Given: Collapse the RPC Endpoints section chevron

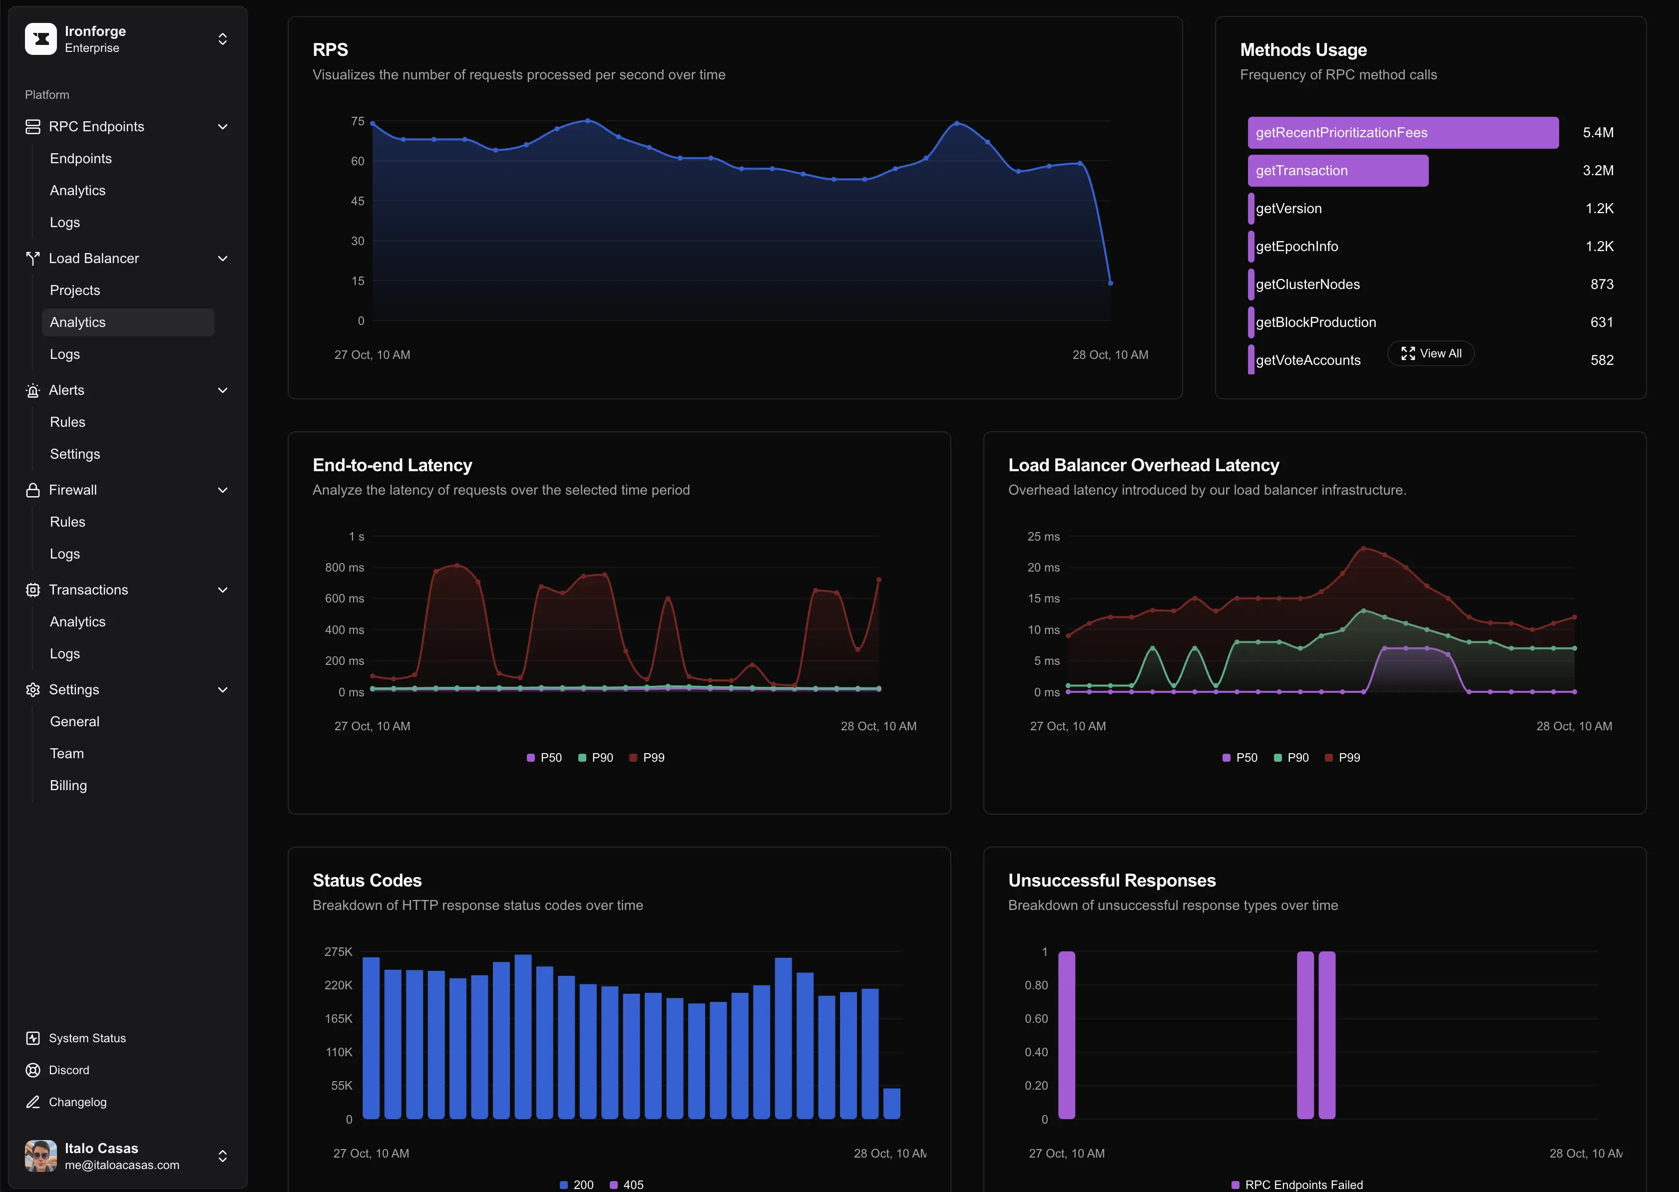Looking at the screenshot, I should click(222, 127).
